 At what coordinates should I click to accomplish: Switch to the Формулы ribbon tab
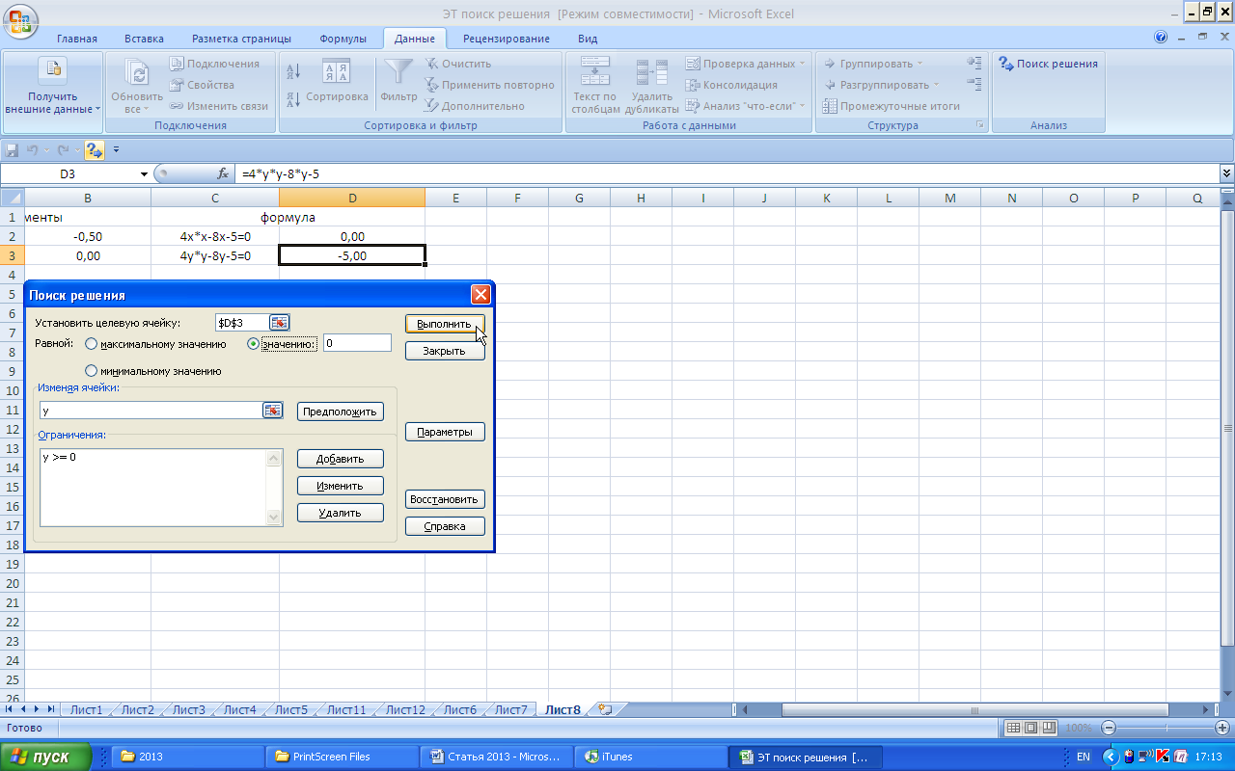point(343,39)
